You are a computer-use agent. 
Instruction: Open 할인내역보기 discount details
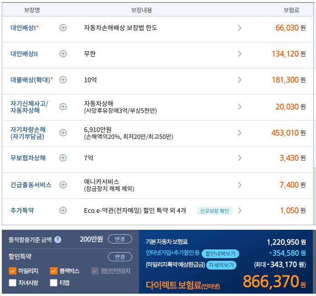[220, 254]
